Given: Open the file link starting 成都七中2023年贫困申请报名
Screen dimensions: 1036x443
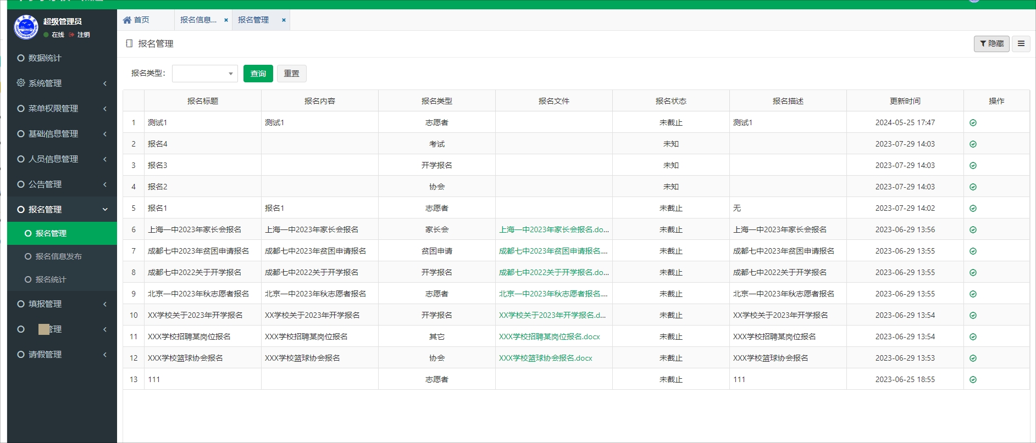Looking at the screenshot, I should (x=553, y=251).
